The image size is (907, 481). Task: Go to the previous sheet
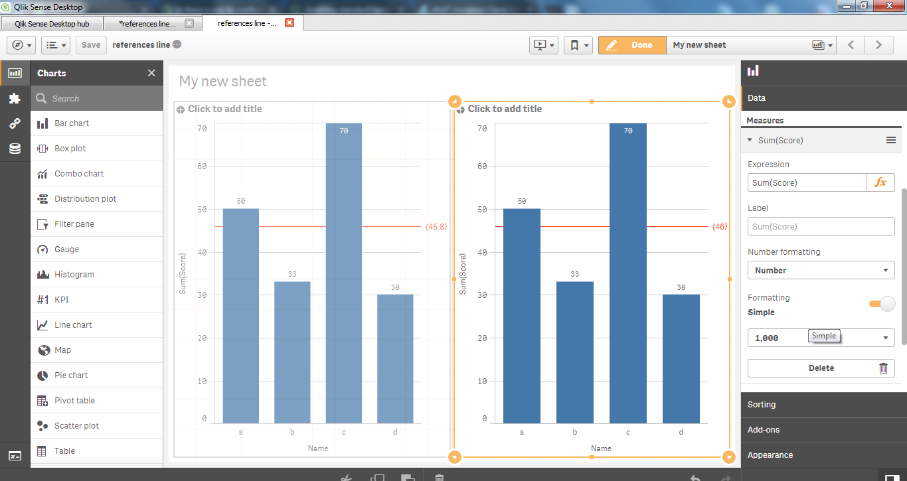coord(851,45)
